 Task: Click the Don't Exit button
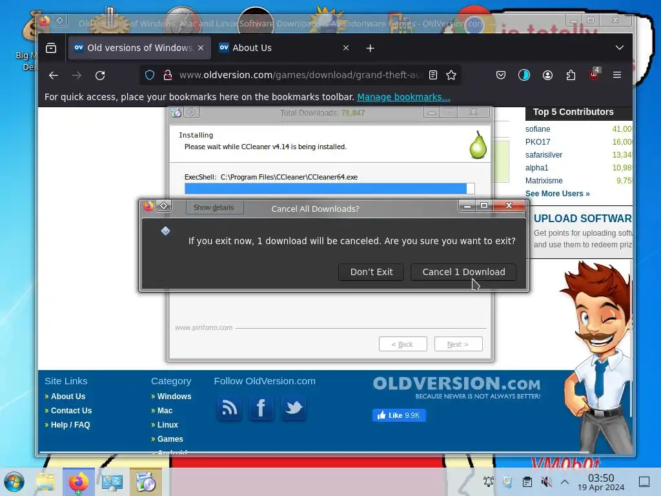[371, 272]
